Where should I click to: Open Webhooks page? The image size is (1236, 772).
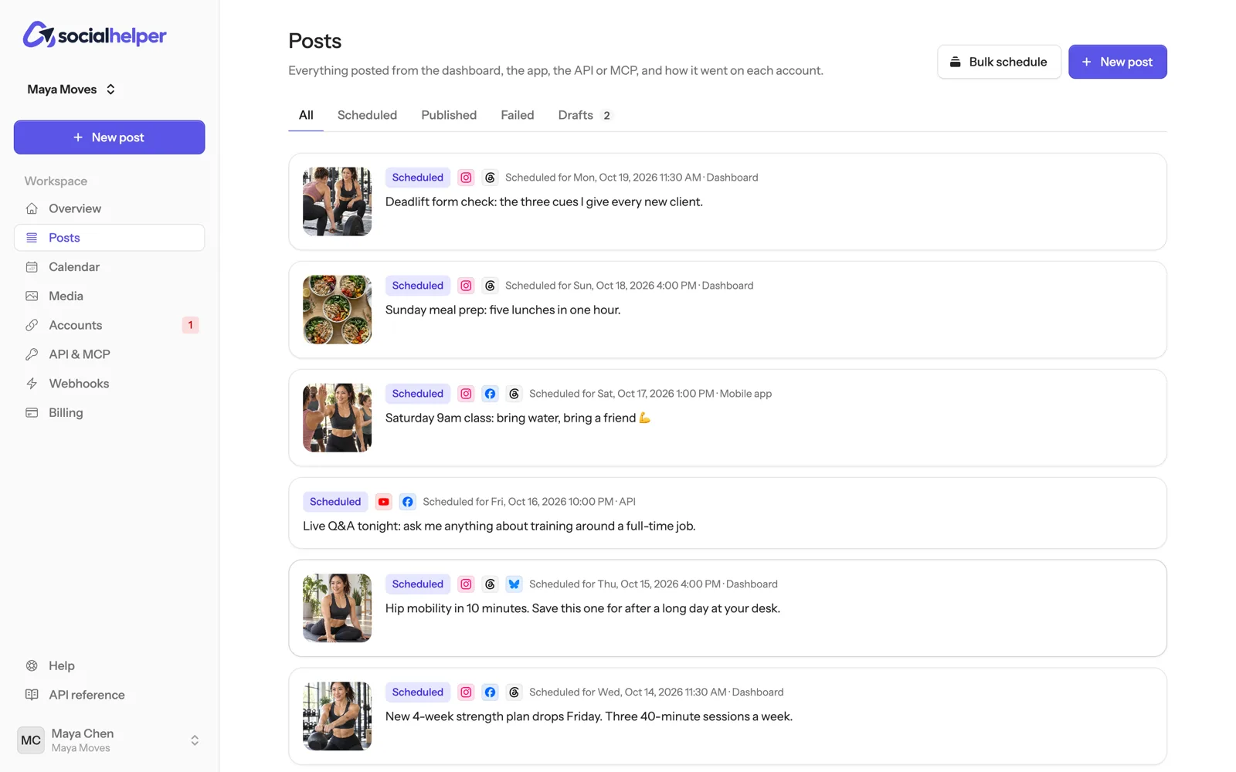(109, 384)
